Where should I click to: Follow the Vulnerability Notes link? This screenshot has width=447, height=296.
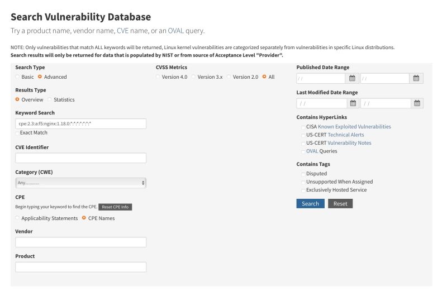350,143
